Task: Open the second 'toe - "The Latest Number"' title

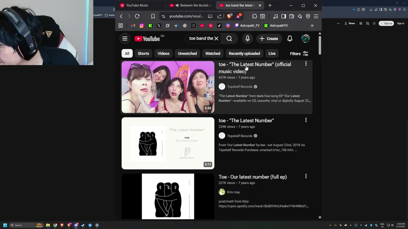Action: pos(246,121)
